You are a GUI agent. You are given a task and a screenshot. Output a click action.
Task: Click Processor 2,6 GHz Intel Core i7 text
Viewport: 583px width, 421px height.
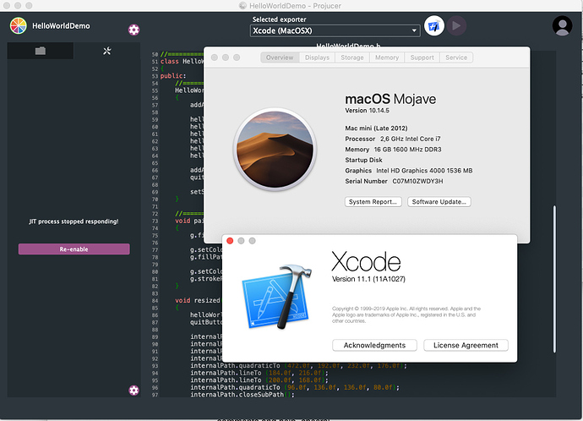coord(393,139)
